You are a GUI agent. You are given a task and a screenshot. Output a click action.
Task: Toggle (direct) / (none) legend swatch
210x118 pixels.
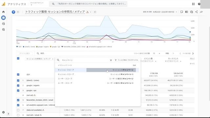24,47
